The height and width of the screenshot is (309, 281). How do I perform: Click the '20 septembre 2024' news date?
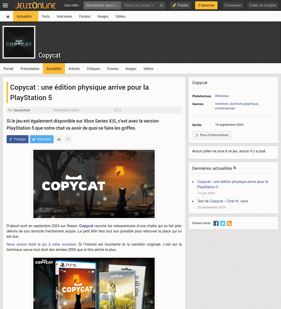tap(212, 207)
